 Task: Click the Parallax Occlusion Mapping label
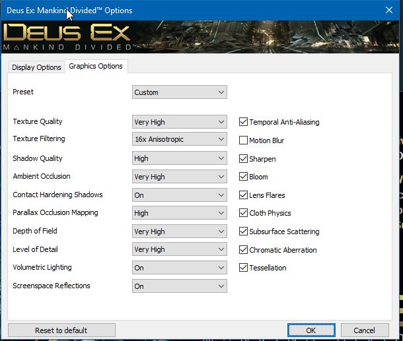click(x=55, y=212)
